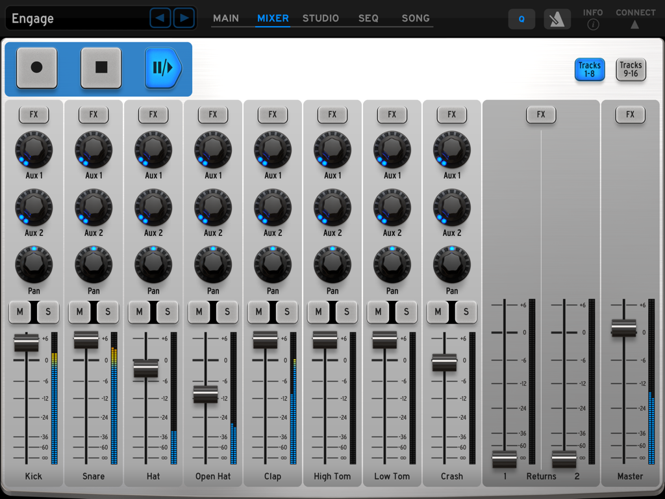The width and height of the screenshot is (665, 499).
Task: Open FX on the Clap channel
Action: point(273,114)
